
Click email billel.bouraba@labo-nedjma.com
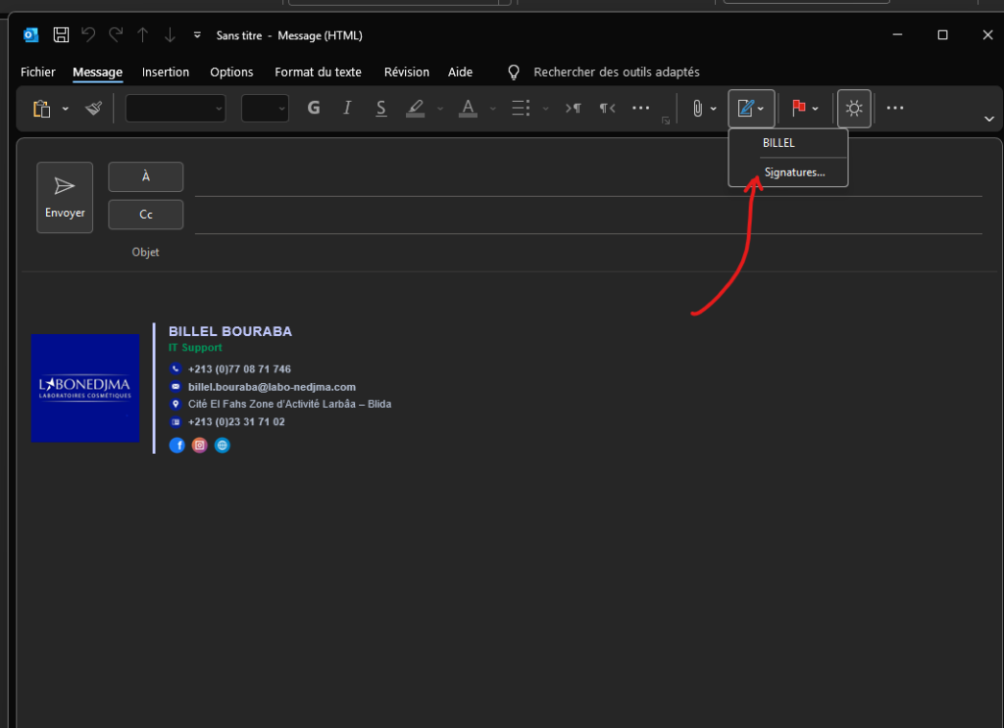pos(272,387)
